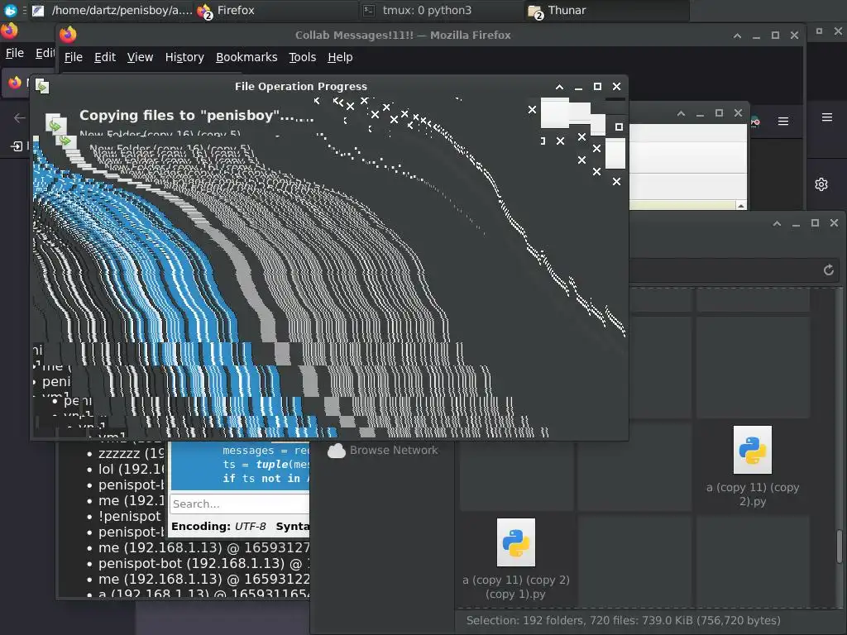Open the Help menu in Firefox

[x=340, y=57]
